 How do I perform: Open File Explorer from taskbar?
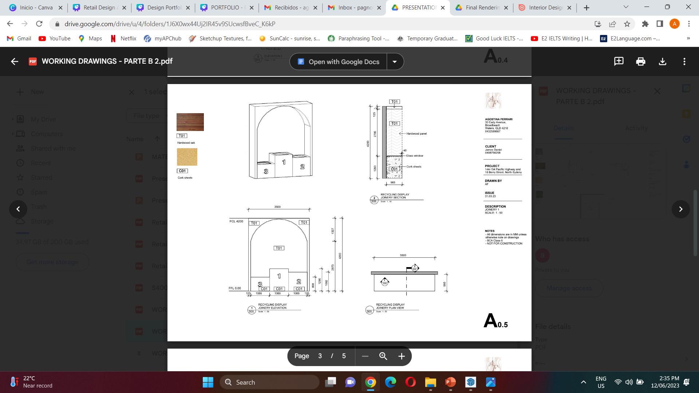coord(430,382)
